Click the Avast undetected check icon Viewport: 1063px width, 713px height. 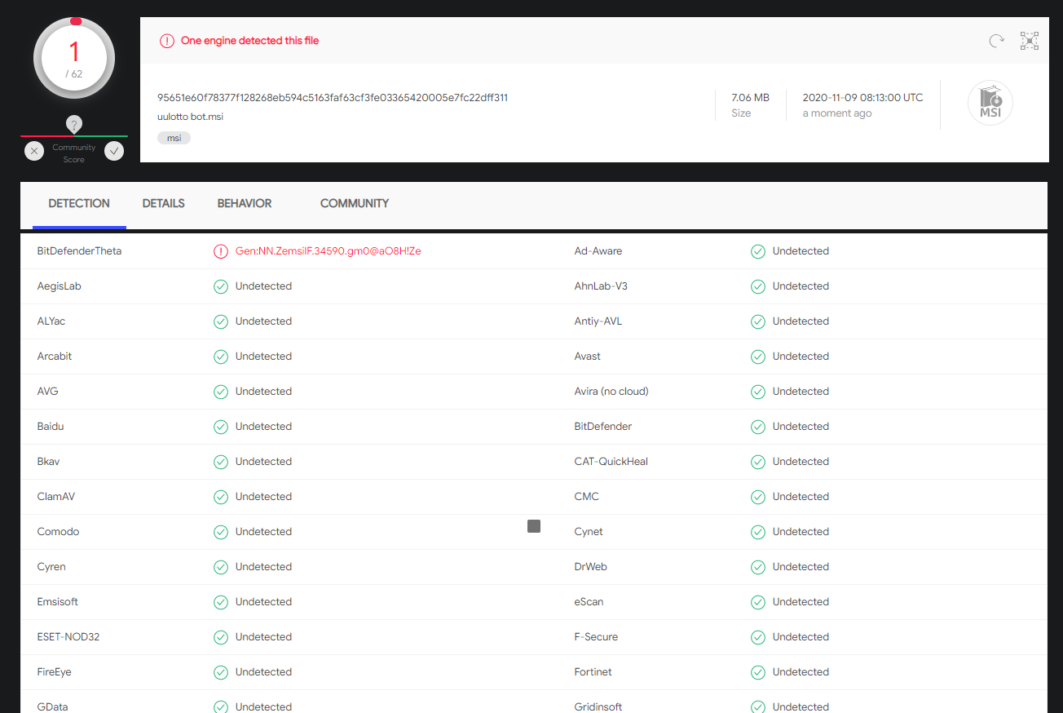(x=758, y=356)
